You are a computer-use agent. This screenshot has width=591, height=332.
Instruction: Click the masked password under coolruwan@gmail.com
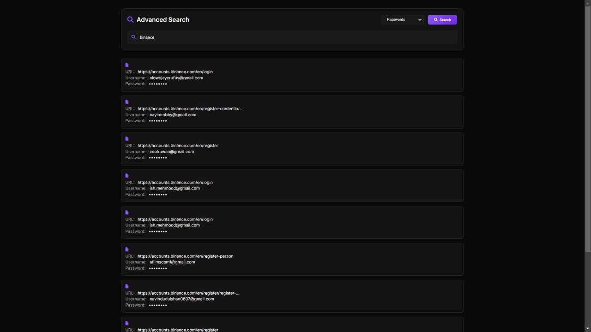[158, 158]
